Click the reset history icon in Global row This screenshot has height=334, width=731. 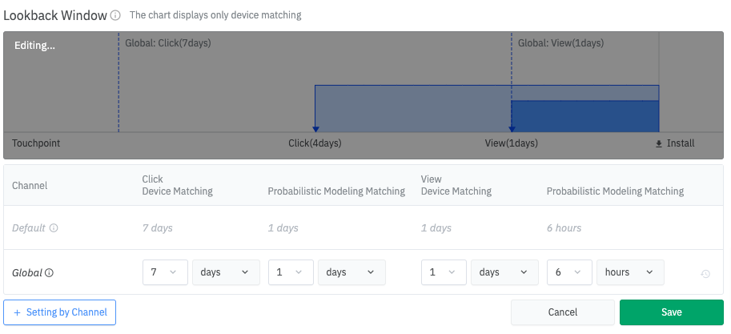(x=705, y=274)
